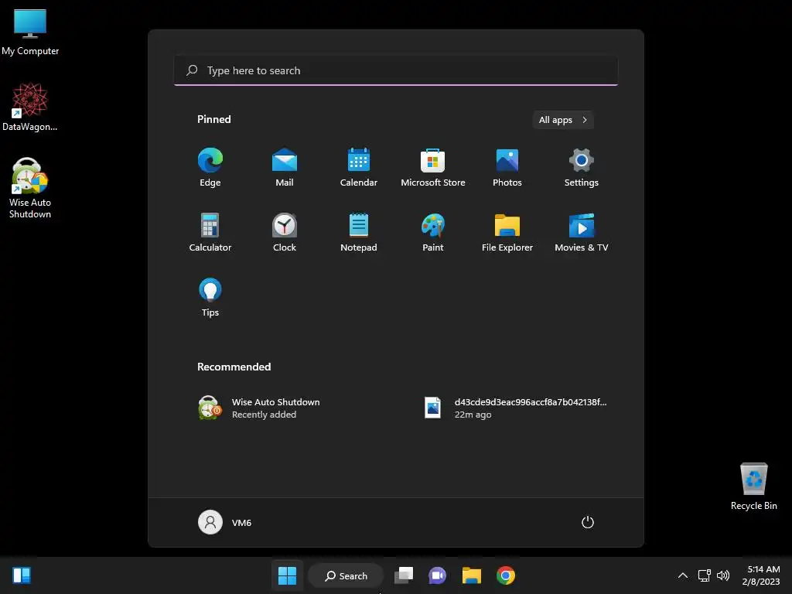
Task: Launch Google Chrome from taskbar
Action: tap(506, 575)
